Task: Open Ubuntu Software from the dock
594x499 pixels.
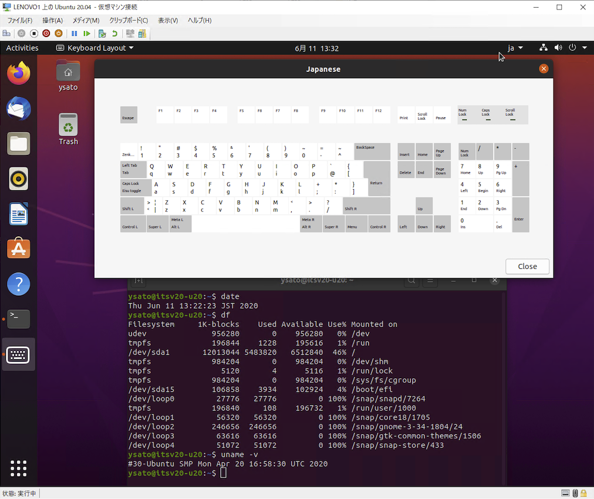Action: 19,249
